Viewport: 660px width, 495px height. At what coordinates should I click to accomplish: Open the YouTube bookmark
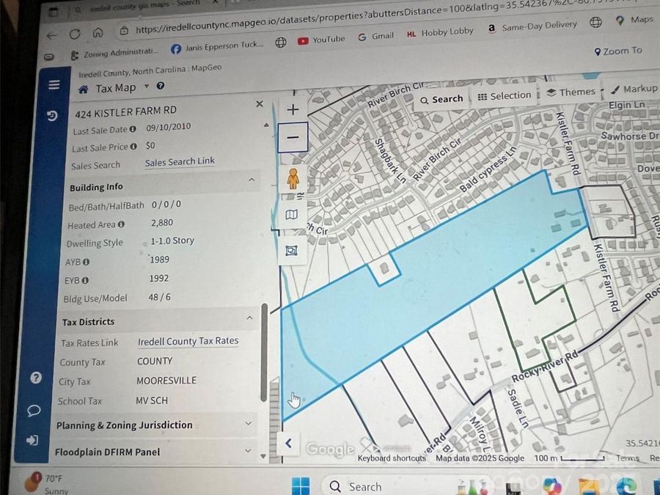click(x=321, y=40)
